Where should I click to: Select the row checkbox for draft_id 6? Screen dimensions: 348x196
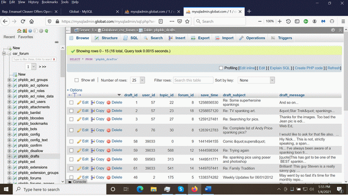71,130
